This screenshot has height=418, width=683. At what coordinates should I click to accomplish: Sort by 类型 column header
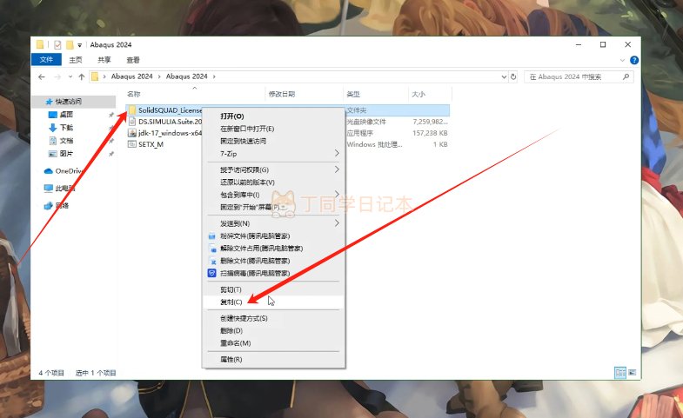(x=353, y=94)
